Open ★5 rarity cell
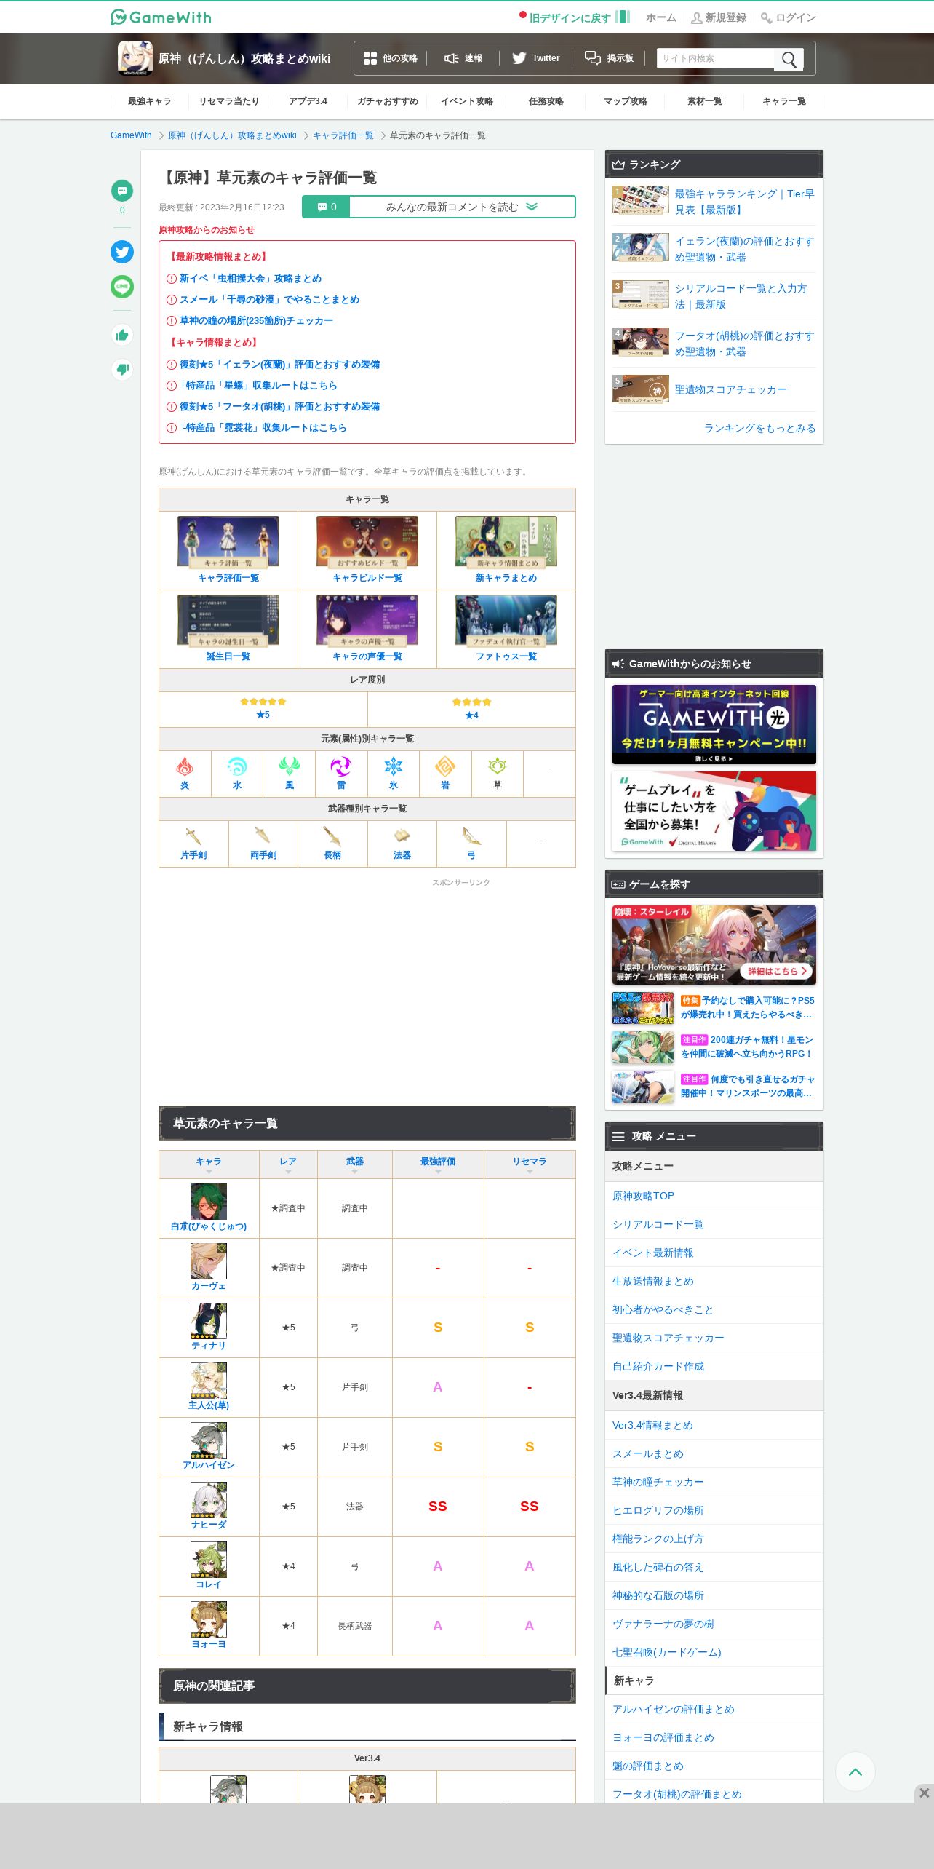Screen dimensions: 934x1869 (263, 708)
